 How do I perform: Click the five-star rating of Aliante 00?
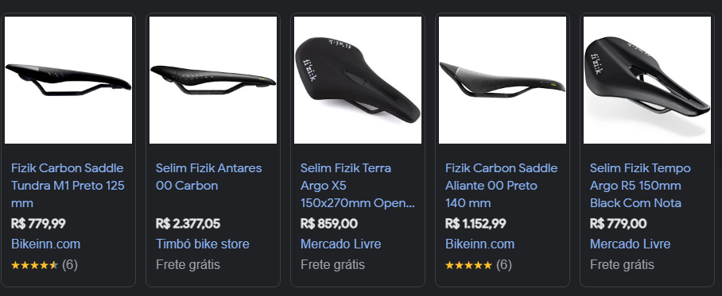coord(469,265)
